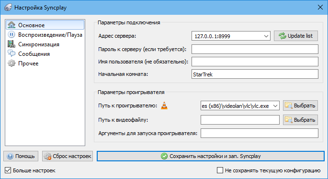Click the pause icon for Воспроизведение/Пауза
The image size is (328, 179).
pyautogui.click(x=11, y=34)
